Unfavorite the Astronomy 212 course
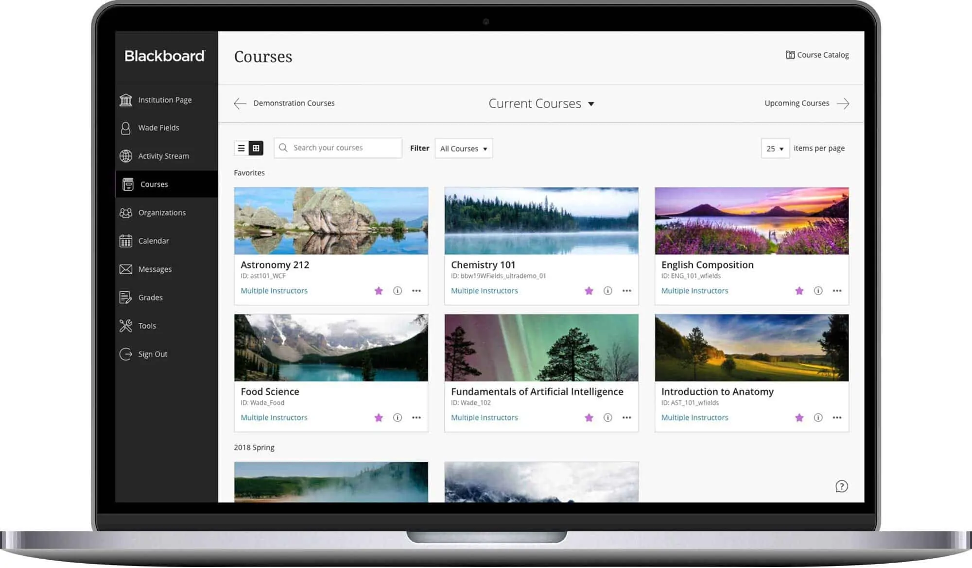The image size is (972, 568). pyautogui.click(x=379, y=290)
